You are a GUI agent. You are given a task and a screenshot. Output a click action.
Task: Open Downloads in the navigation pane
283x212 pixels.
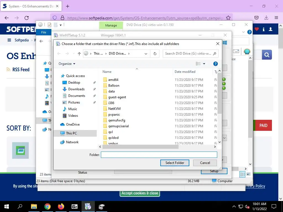76,89
